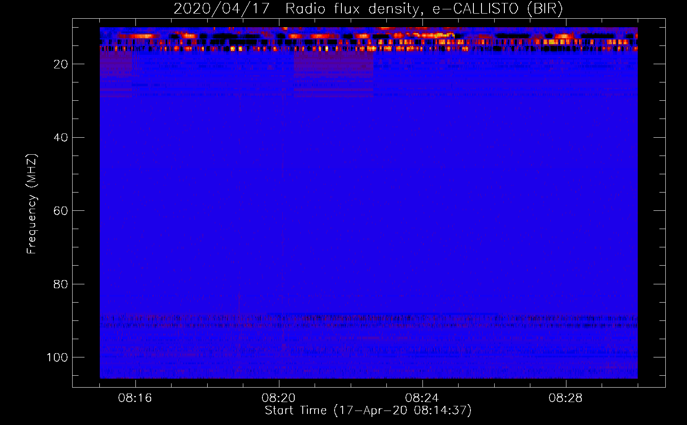
Task: Click the 08:16 time tick label
Action: tap(135, 398)
